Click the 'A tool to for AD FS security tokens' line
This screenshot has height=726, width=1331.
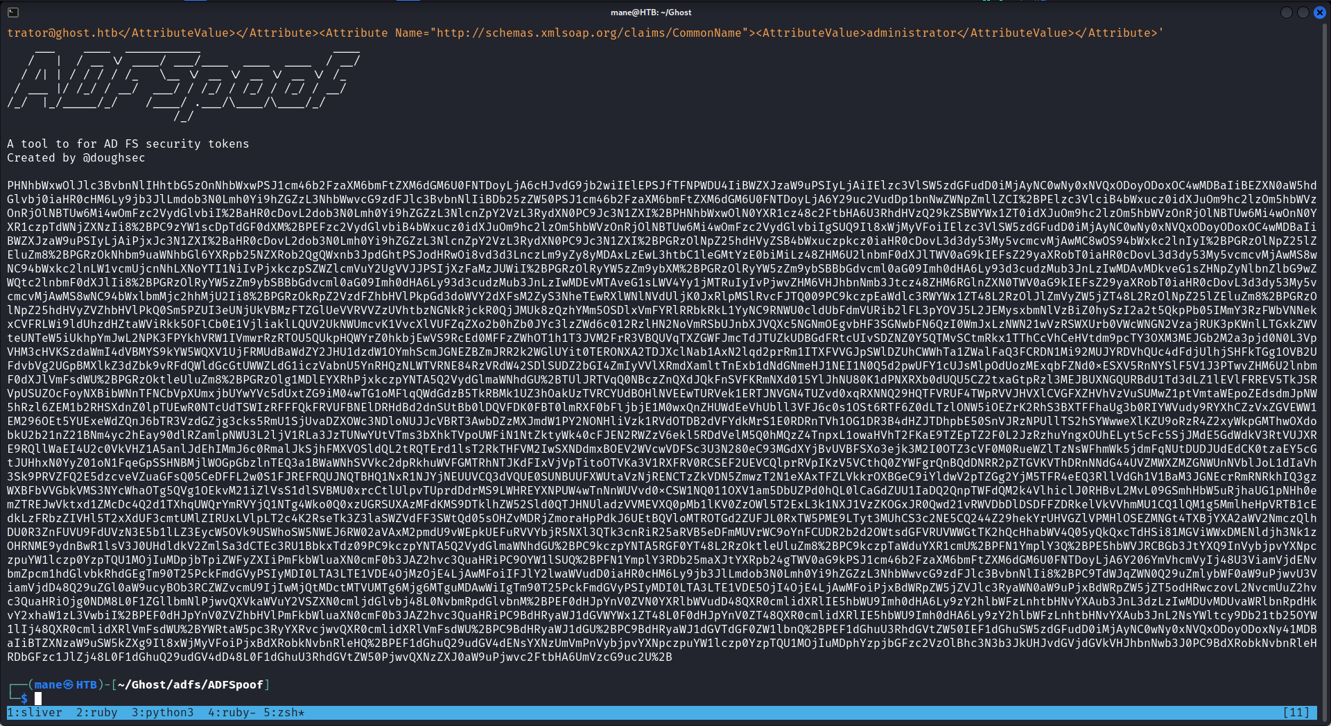tap(128, 144)
